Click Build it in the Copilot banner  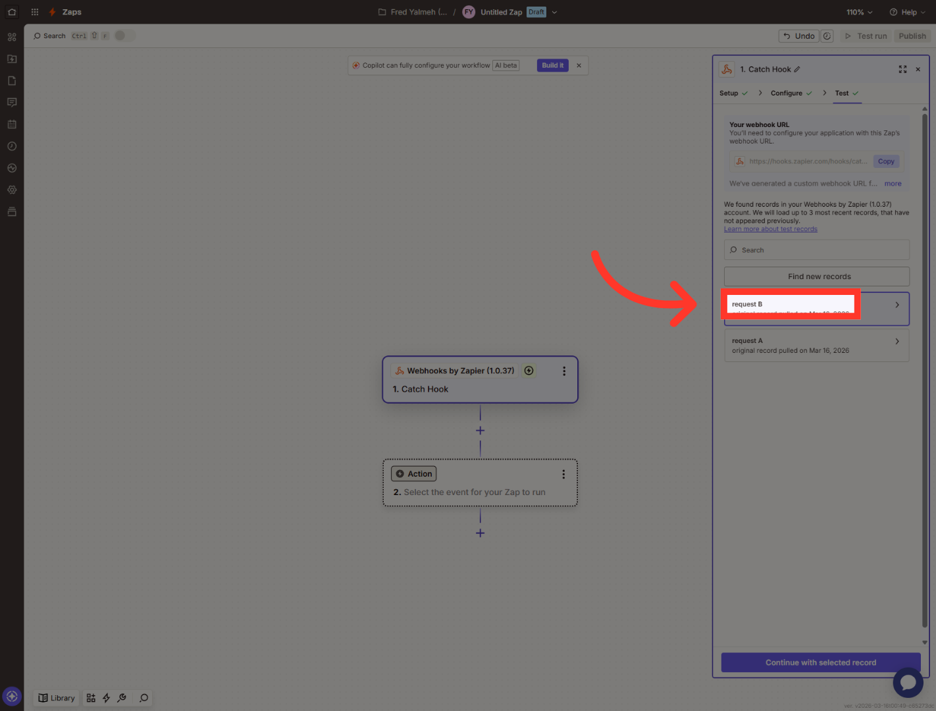(x=552, y=65)
